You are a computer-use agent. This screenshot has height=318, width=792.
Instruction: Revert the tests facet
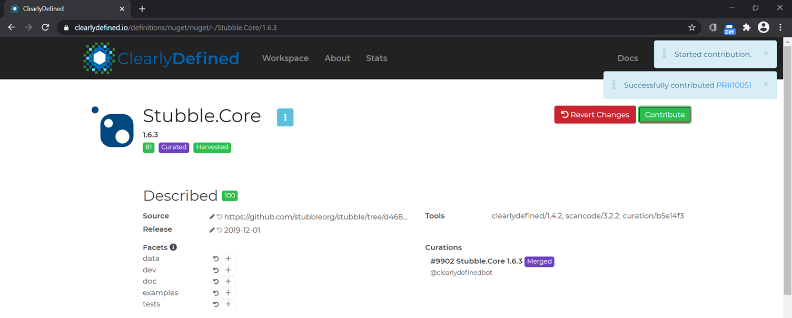[x=216, y=304]
